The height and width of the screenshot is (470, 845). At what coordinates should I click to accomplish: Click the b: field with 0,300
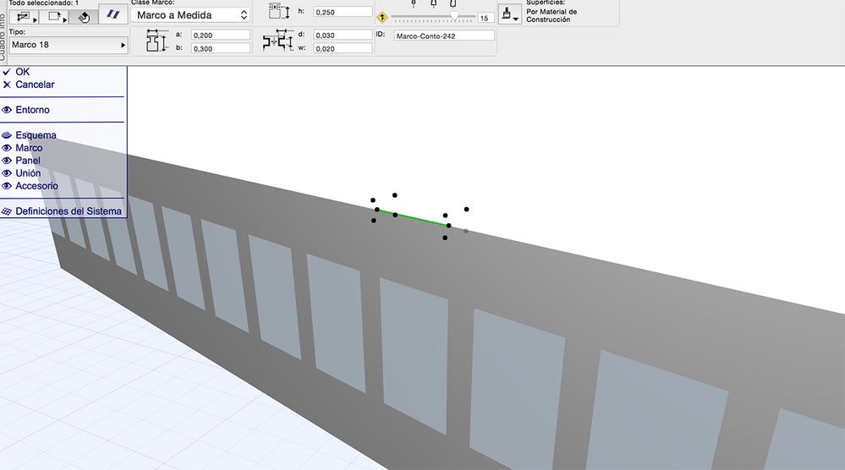coord(221,48)
